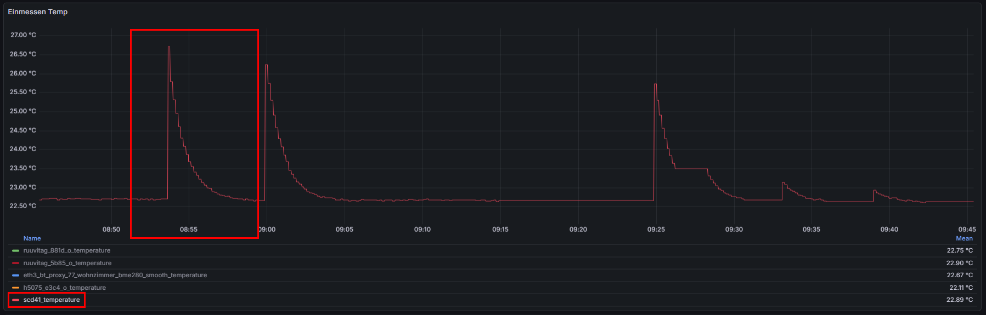The width and height of the screenshot is (986, 315).
Task: Sort legend by the Name column header
Action: (x=32, y=239)
